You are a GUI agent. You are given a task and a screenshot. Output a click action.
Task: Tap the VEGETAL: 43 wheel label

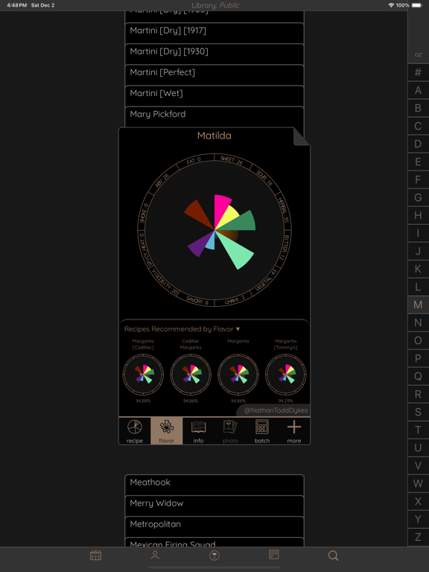click(267, 280)
